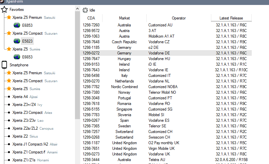Open Xperia J1 Compact/A2 Altair entry

pos(35,144)
